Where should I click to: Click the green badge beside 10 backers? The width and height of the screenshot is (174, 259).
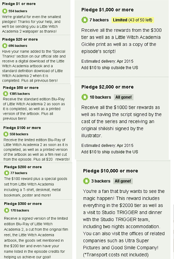pyautogui.click(x=84, y=97)
